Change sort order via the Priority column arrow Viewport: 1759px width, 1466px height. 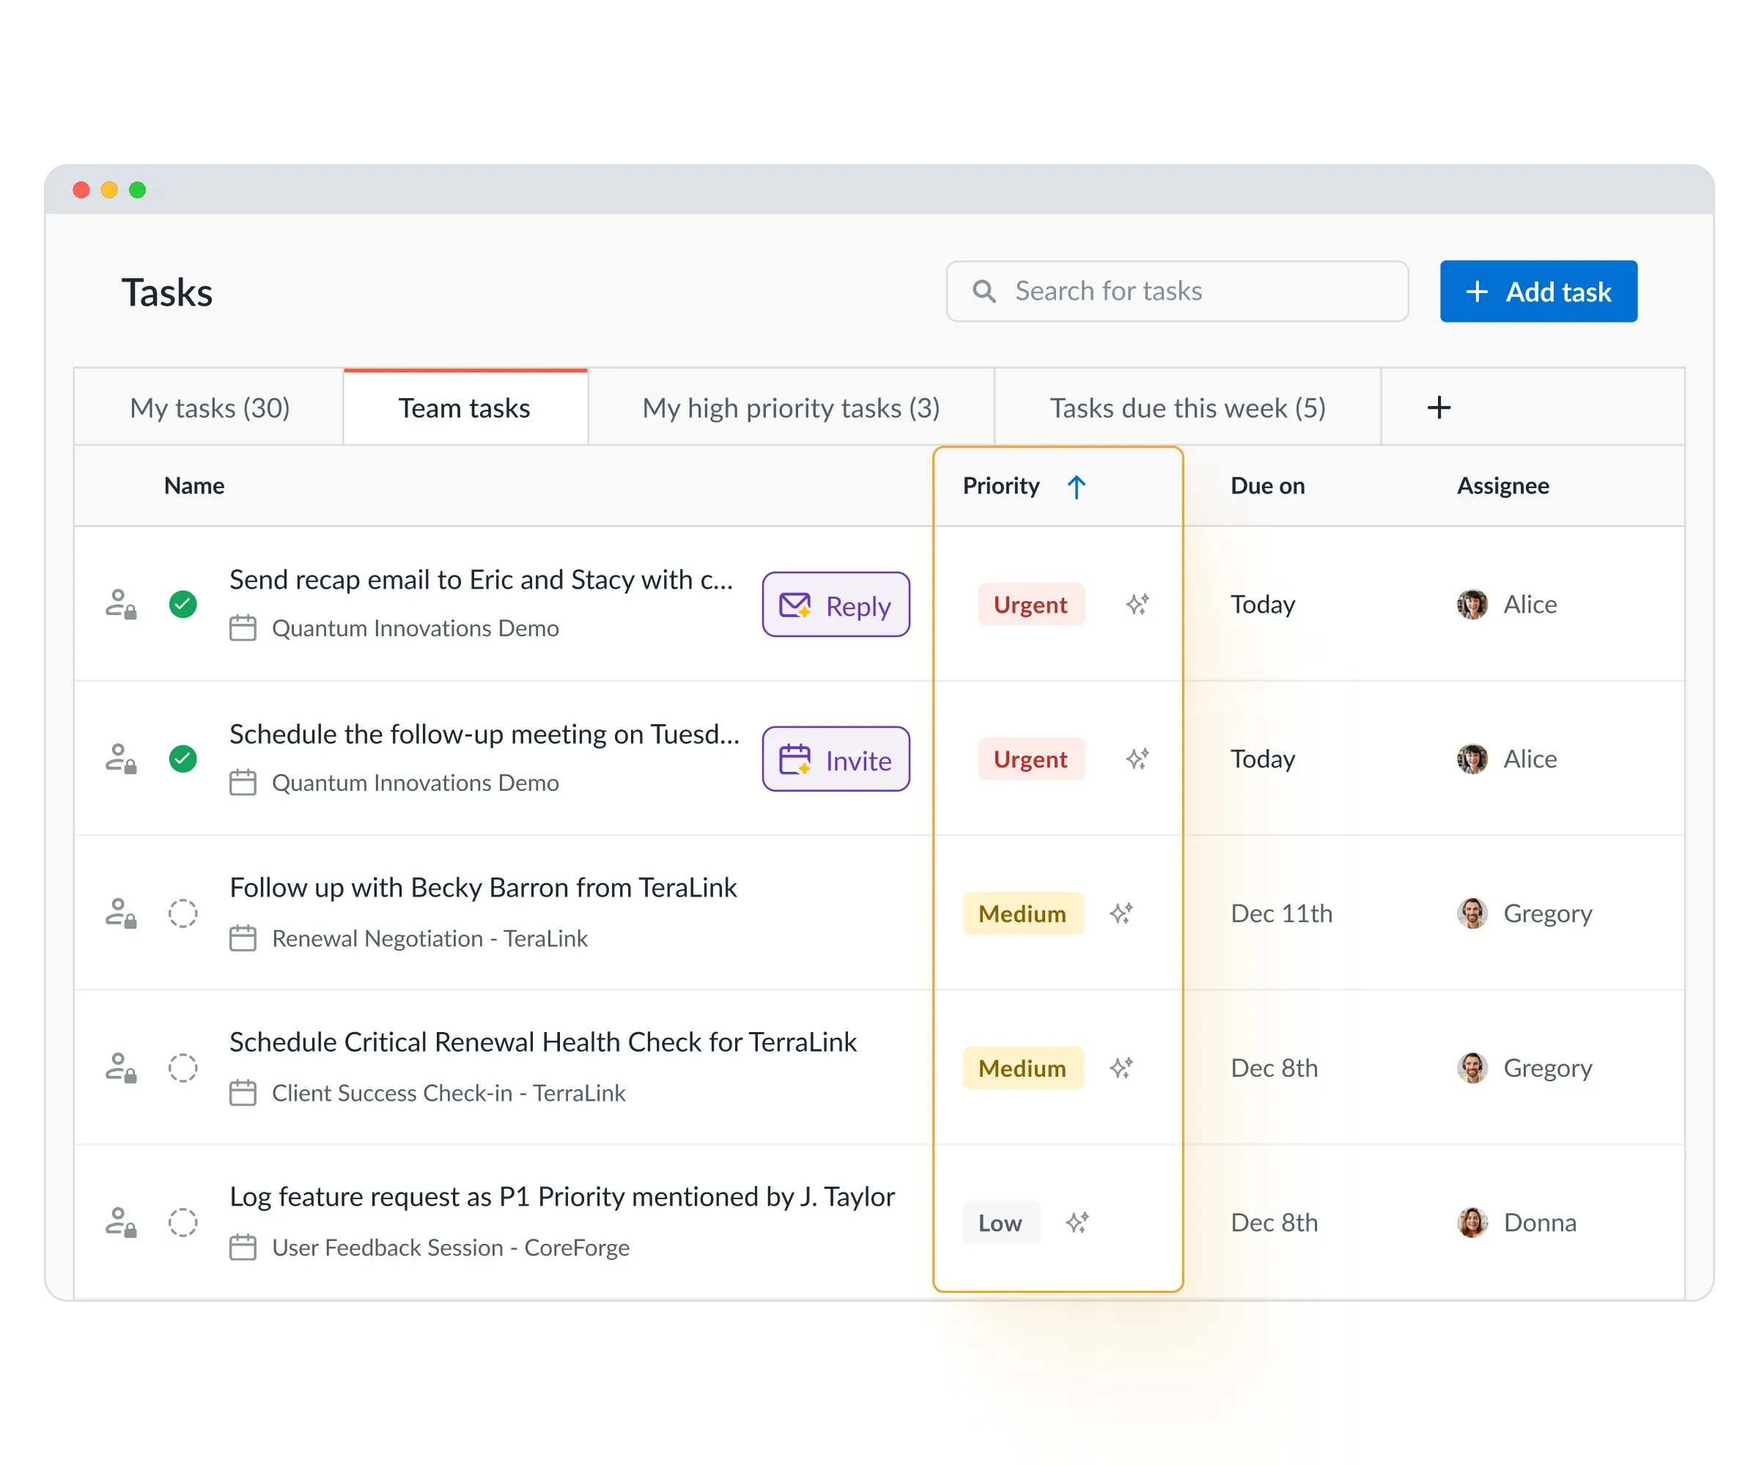(x=1077, y=486)
